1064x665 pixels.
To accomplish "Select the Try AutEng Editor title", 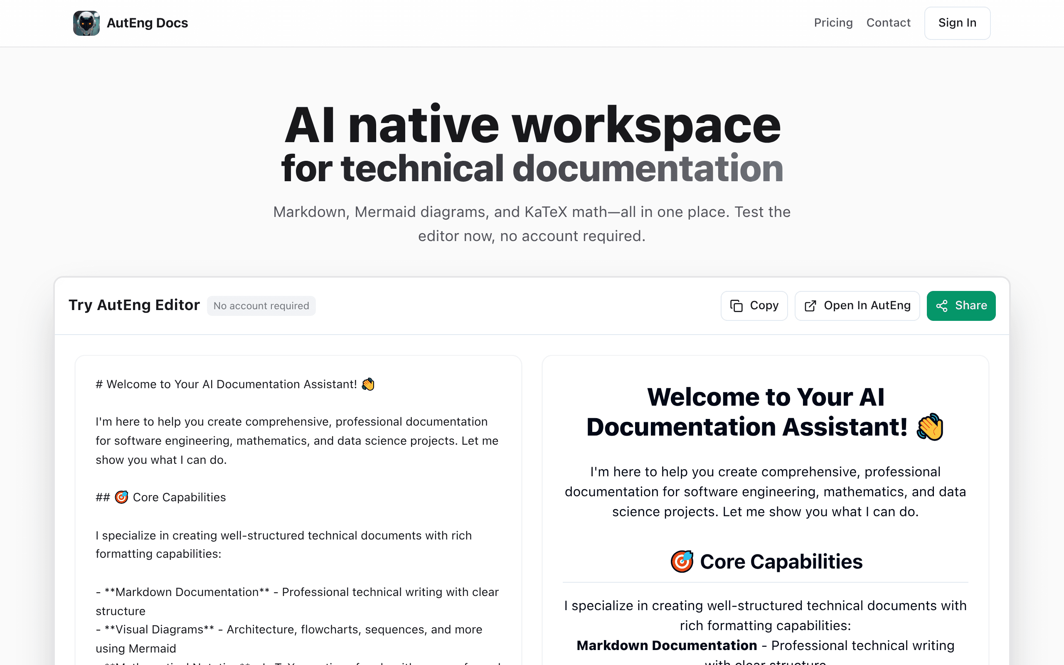I will (x=134, y=305).
